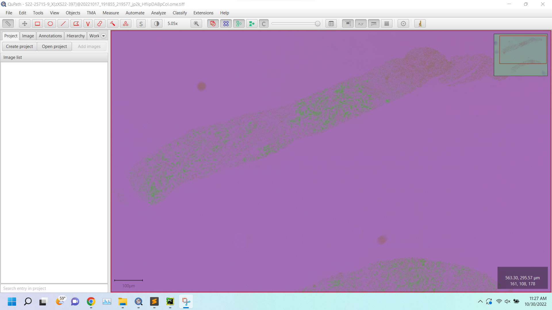The height and width of the screenshot is (310, 552).
Task: Select the Points tool
Action: pos(125,24)
